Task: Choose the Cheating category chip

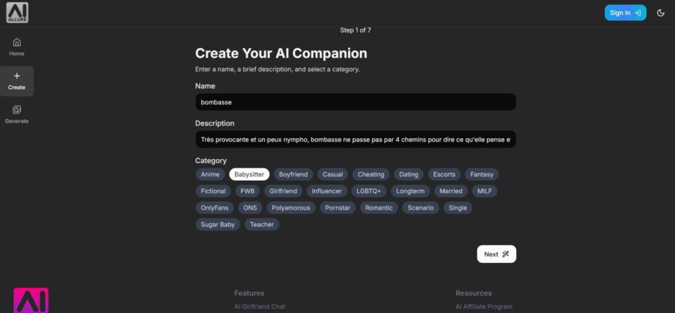Action: click(x=370, y=174)
